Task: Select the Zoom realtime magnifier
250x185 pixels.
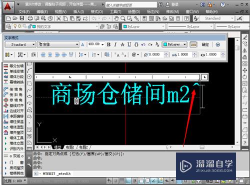Action: (x=123, y=18)
